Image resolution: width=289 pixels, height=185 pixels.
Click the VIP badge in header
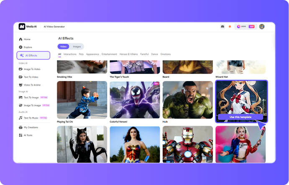point(251,26)
